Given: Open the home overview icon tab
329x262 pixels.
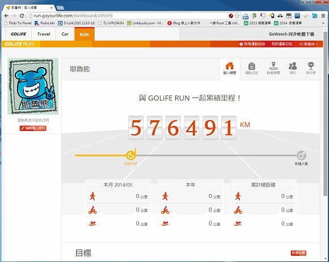Looking at the screenshot, I should click(230, 69).
